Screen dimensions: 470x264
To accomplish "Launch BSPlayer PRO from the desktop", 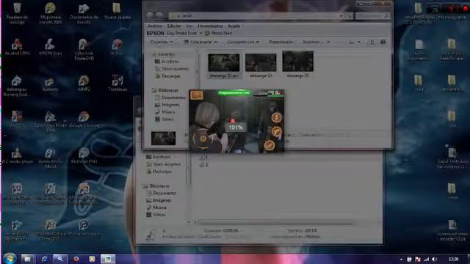I will [x=84, y=155].
